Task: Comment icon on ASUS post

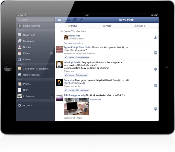Action: (x=156, y=109)
